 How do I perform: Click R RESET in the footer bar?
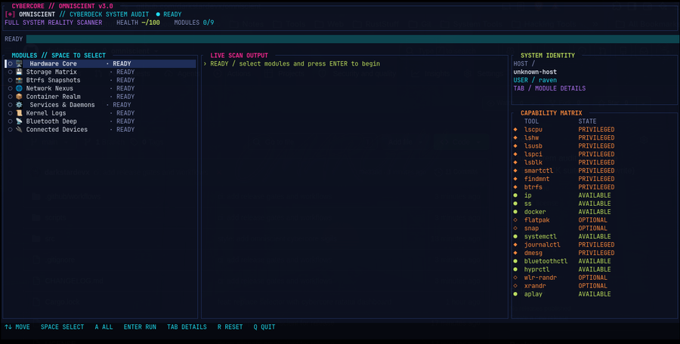pyautogui.click(x=230, y=327)
